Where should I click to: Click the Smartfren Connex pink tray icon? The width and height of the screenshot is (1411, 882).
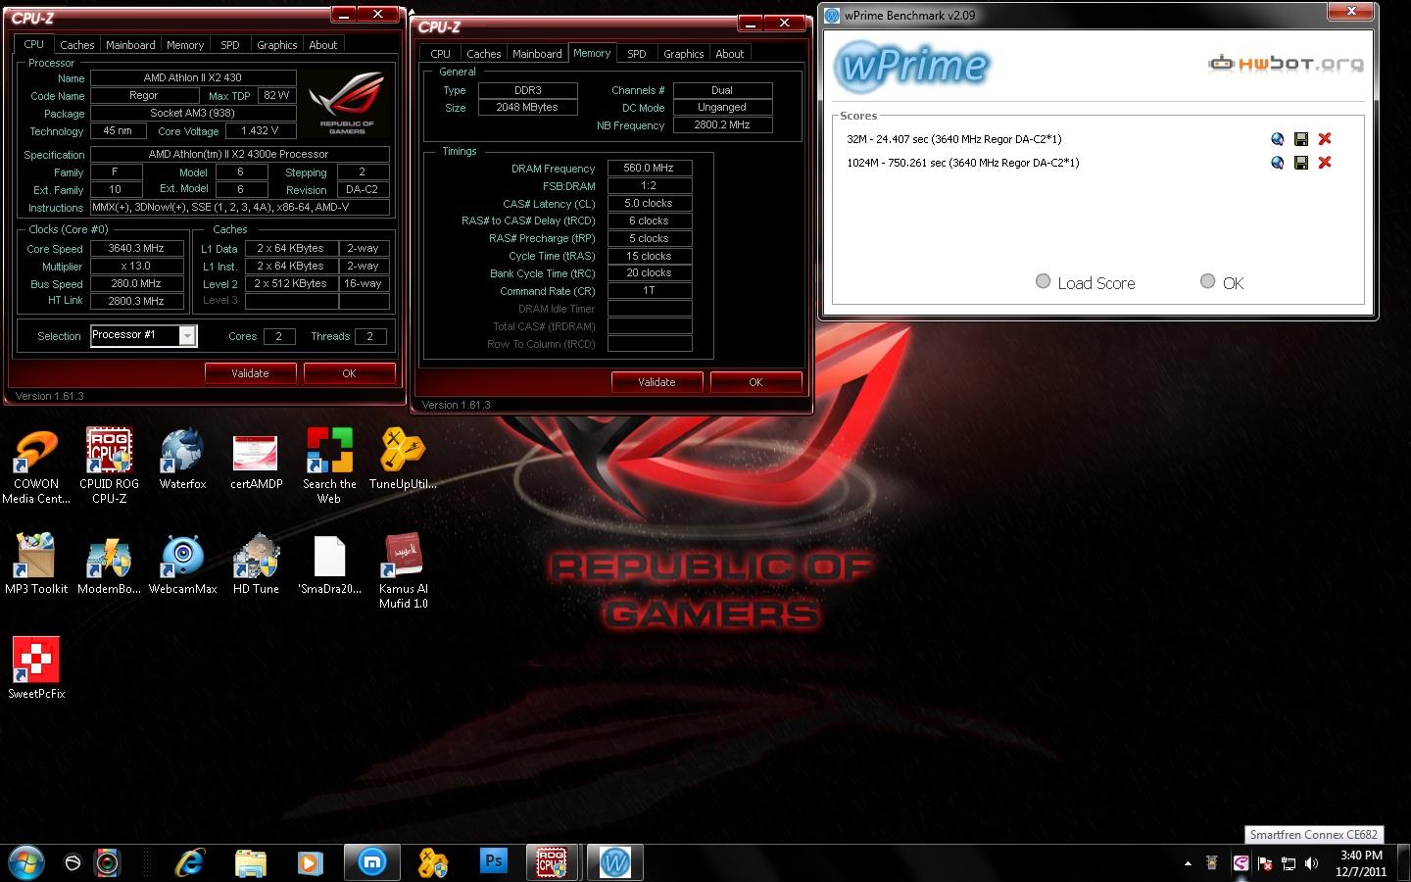(x=1241, y=863)
